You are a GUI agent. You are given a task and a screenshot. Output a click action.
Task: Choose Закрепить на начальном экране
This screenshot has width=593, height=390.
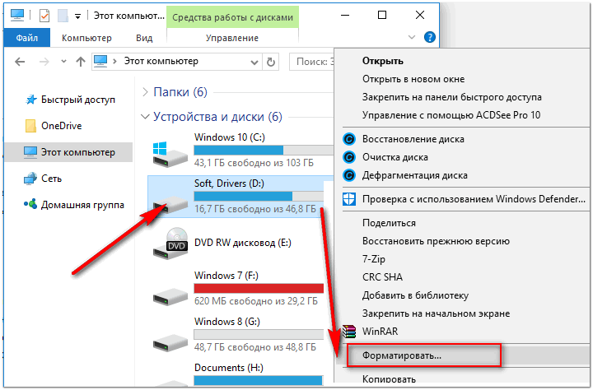[436, 313]
